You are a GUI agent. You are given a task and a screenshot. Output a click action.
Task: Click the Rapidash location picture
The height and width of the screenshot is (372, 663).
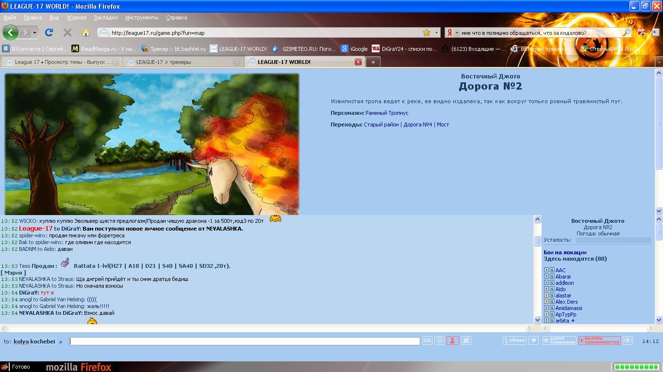(x=152, y=144)
